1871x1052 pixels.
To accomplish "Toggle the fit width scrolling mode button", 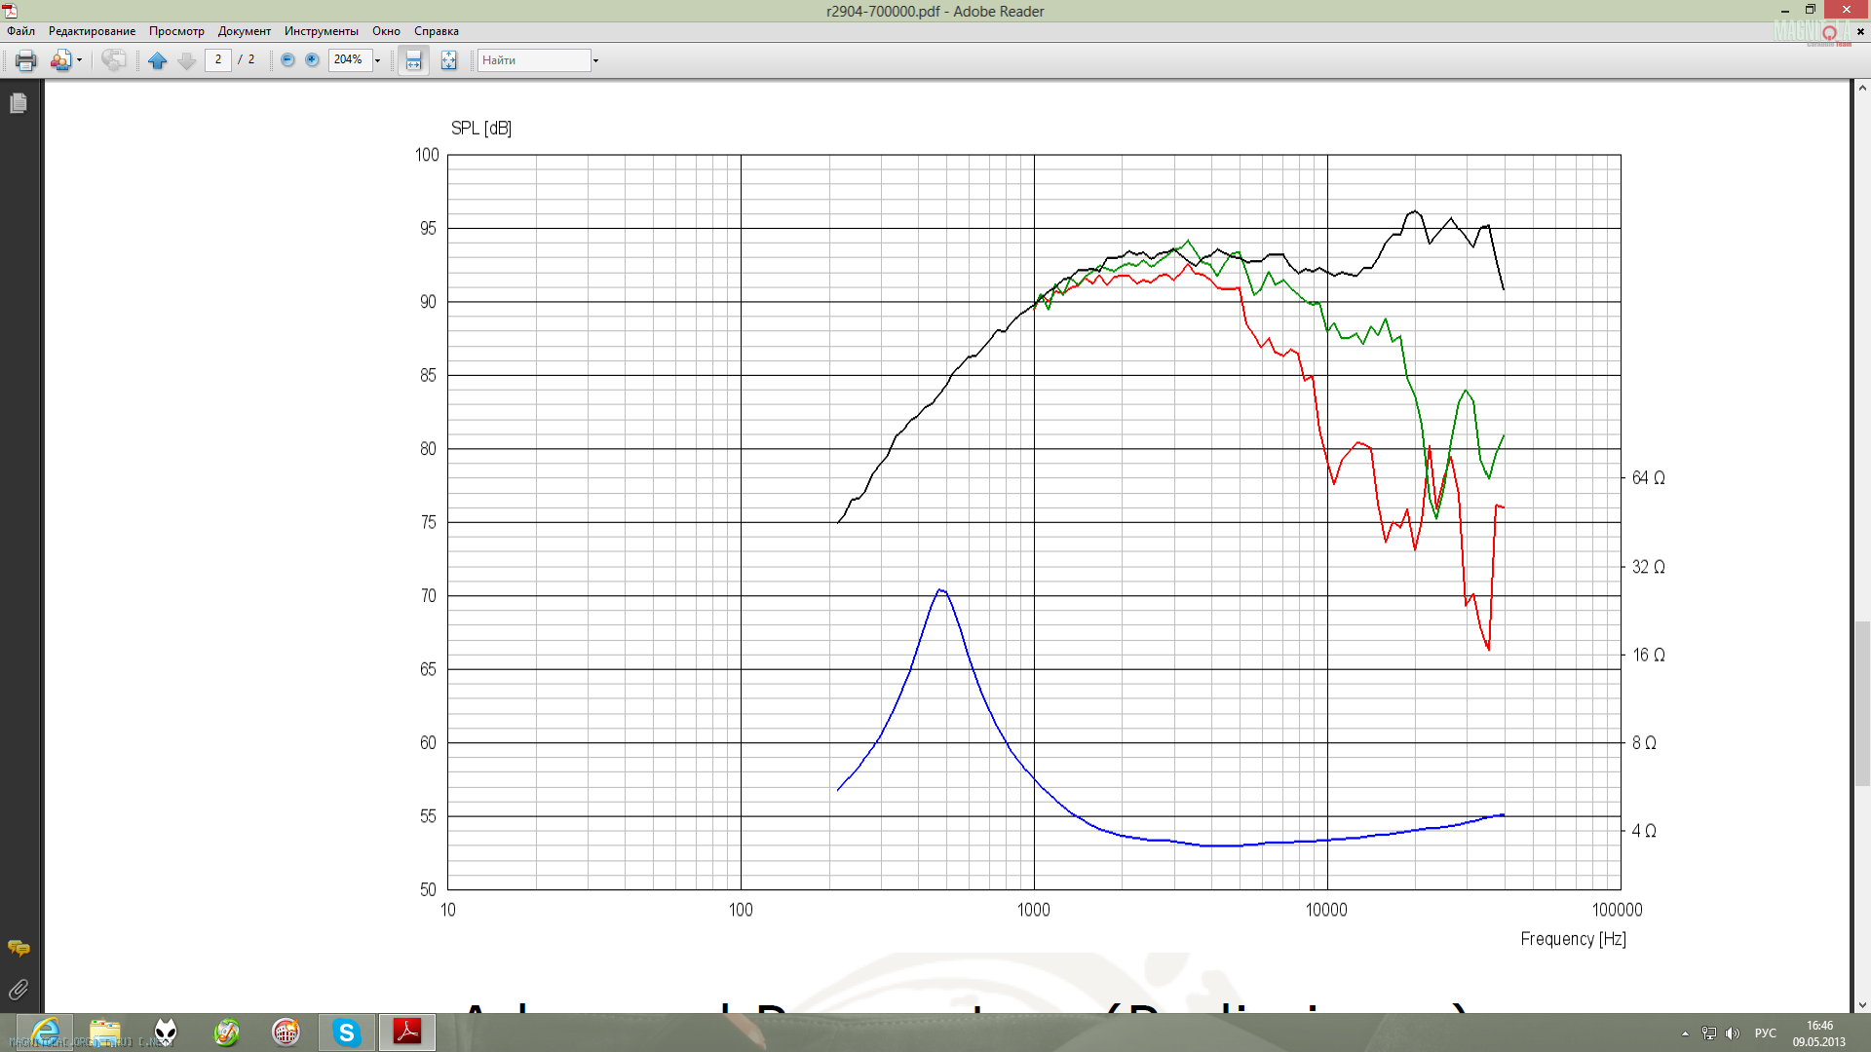I will (x=413, y=60).
